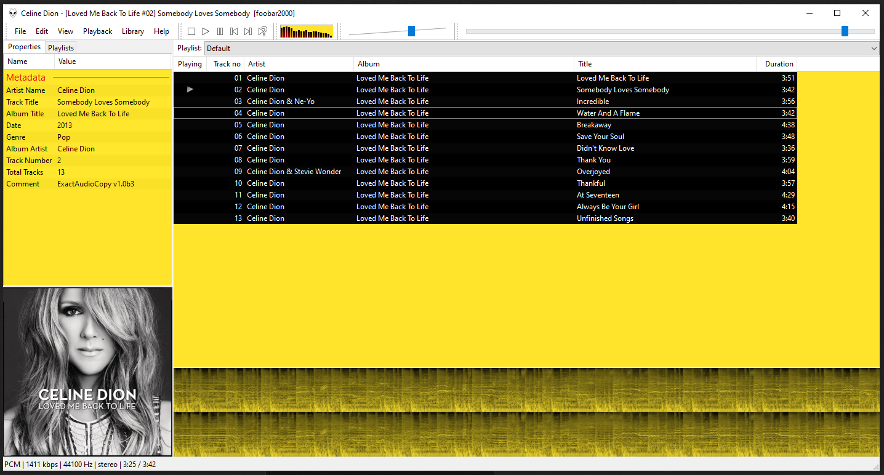
Task: Skip to next track button
Action: coord(248,31)
